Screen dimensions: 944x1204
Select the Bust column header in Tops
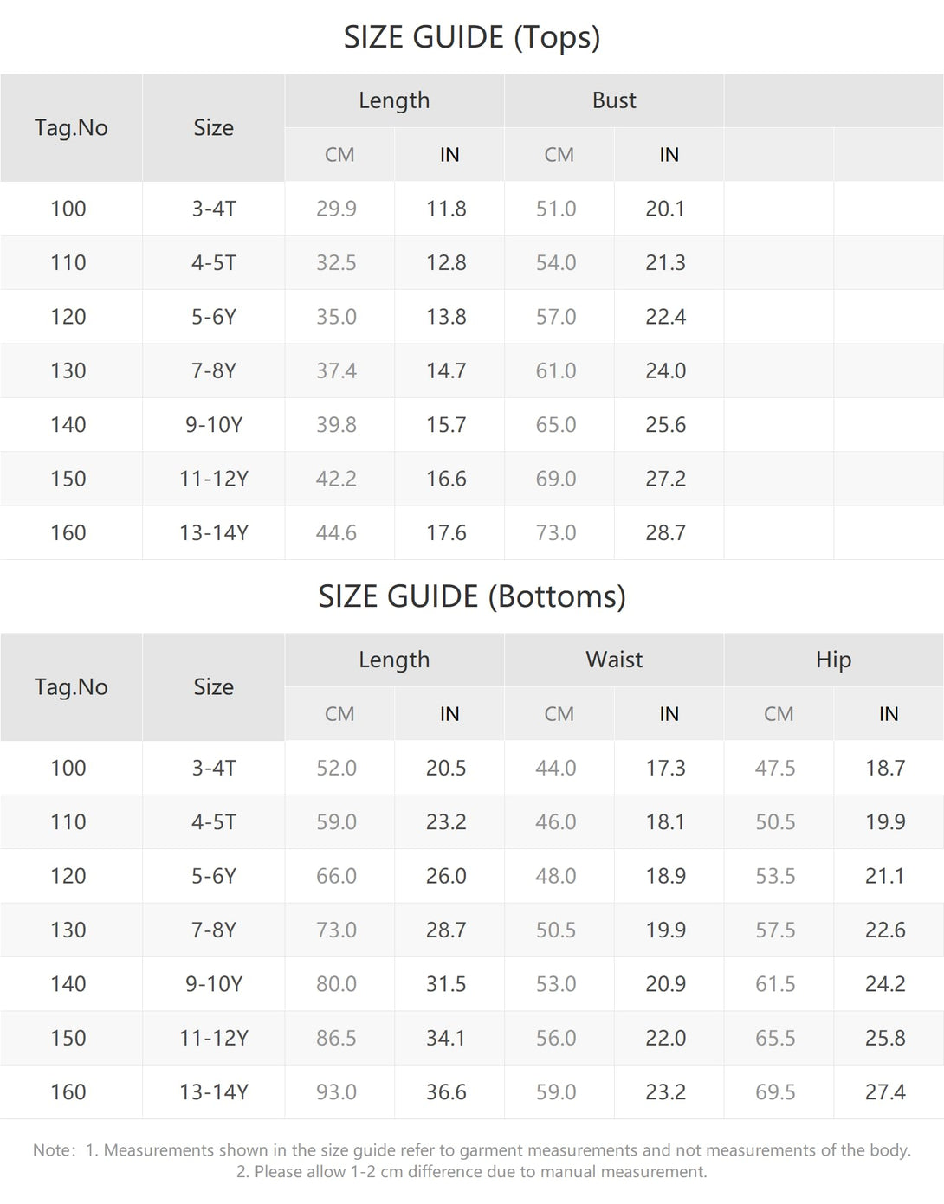(614, 100)
